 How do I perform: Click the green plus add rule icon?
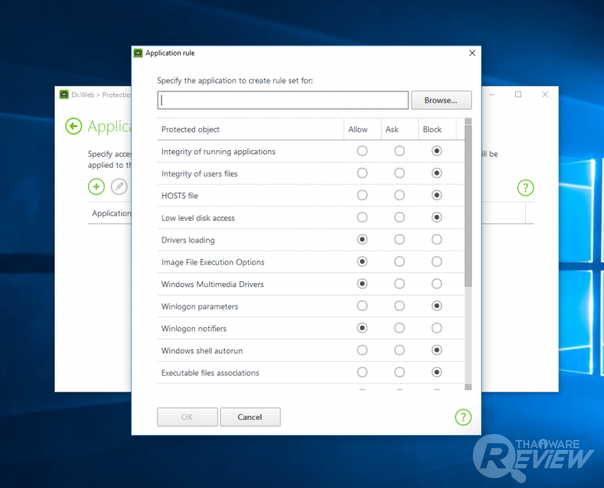(96, 187)
